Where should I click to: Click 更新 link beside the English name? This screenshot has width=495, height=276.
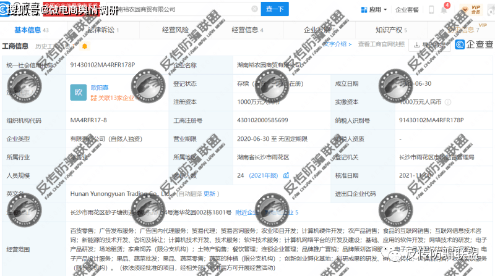point(210,193)
